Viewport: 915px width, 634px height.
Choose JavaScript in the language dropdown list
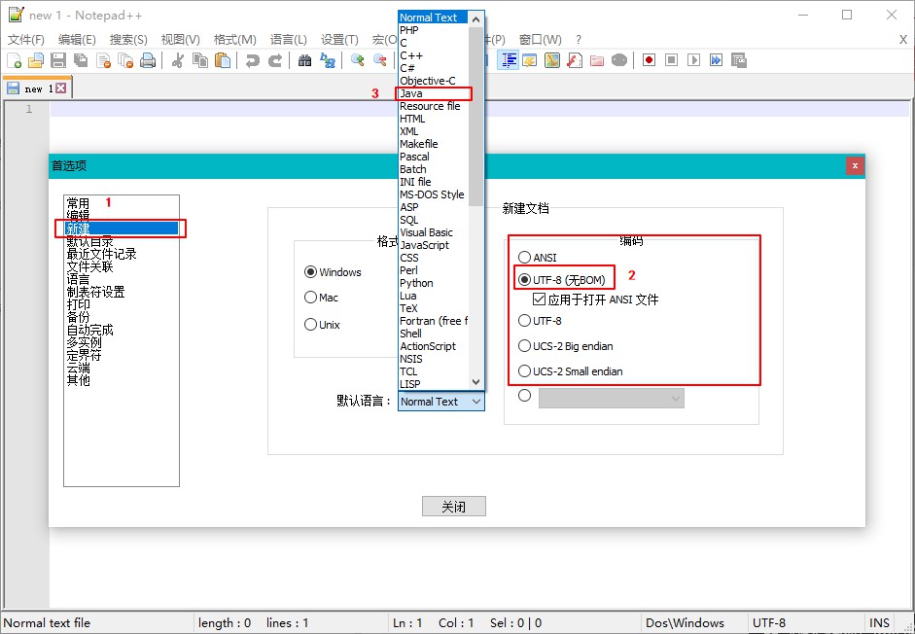(x=433, y=245)
